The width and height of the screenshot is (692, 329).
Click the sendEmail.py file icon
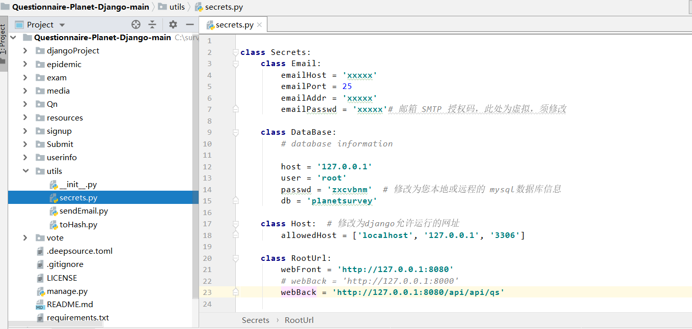click(54, 211)
